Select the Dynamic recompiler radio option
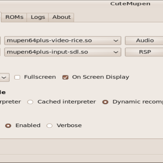The image size is (163, 163). 105,102
